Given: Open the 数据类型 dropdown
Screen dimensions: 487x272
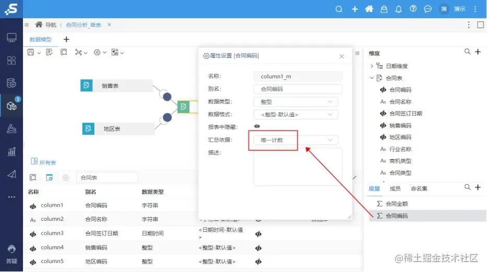Looking at the screenshot, I should pos(295,101).
